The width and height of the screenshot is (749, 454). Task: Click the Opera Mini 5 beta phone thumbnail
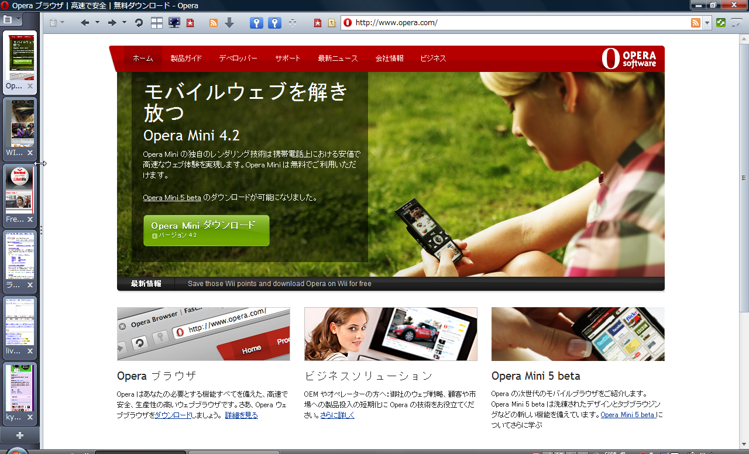coord(578,334)
